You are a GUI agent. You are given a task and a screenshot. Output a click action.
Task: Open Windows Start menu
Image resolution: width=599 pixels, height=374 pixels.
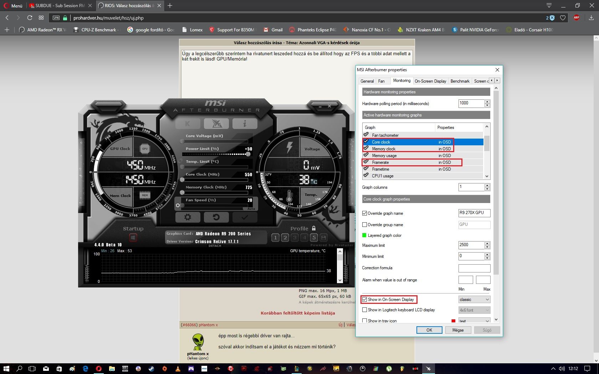6,369
